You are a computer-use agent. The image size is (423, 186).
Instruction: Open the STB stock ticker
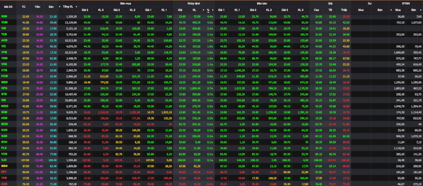tap(4, 94)
